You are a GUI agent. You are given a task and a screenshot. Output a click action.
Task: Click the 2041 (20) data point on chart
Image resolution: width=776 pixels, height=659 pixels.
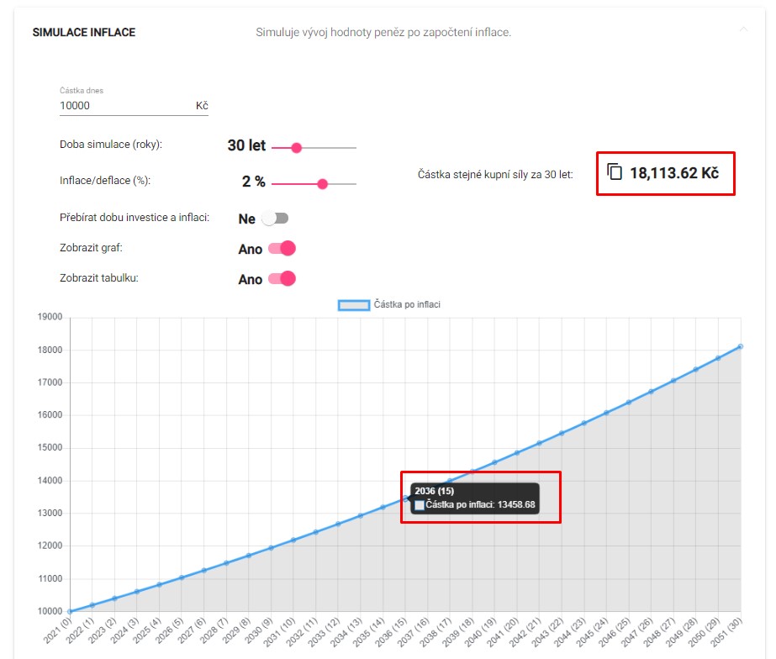click(x=517, y=453)
